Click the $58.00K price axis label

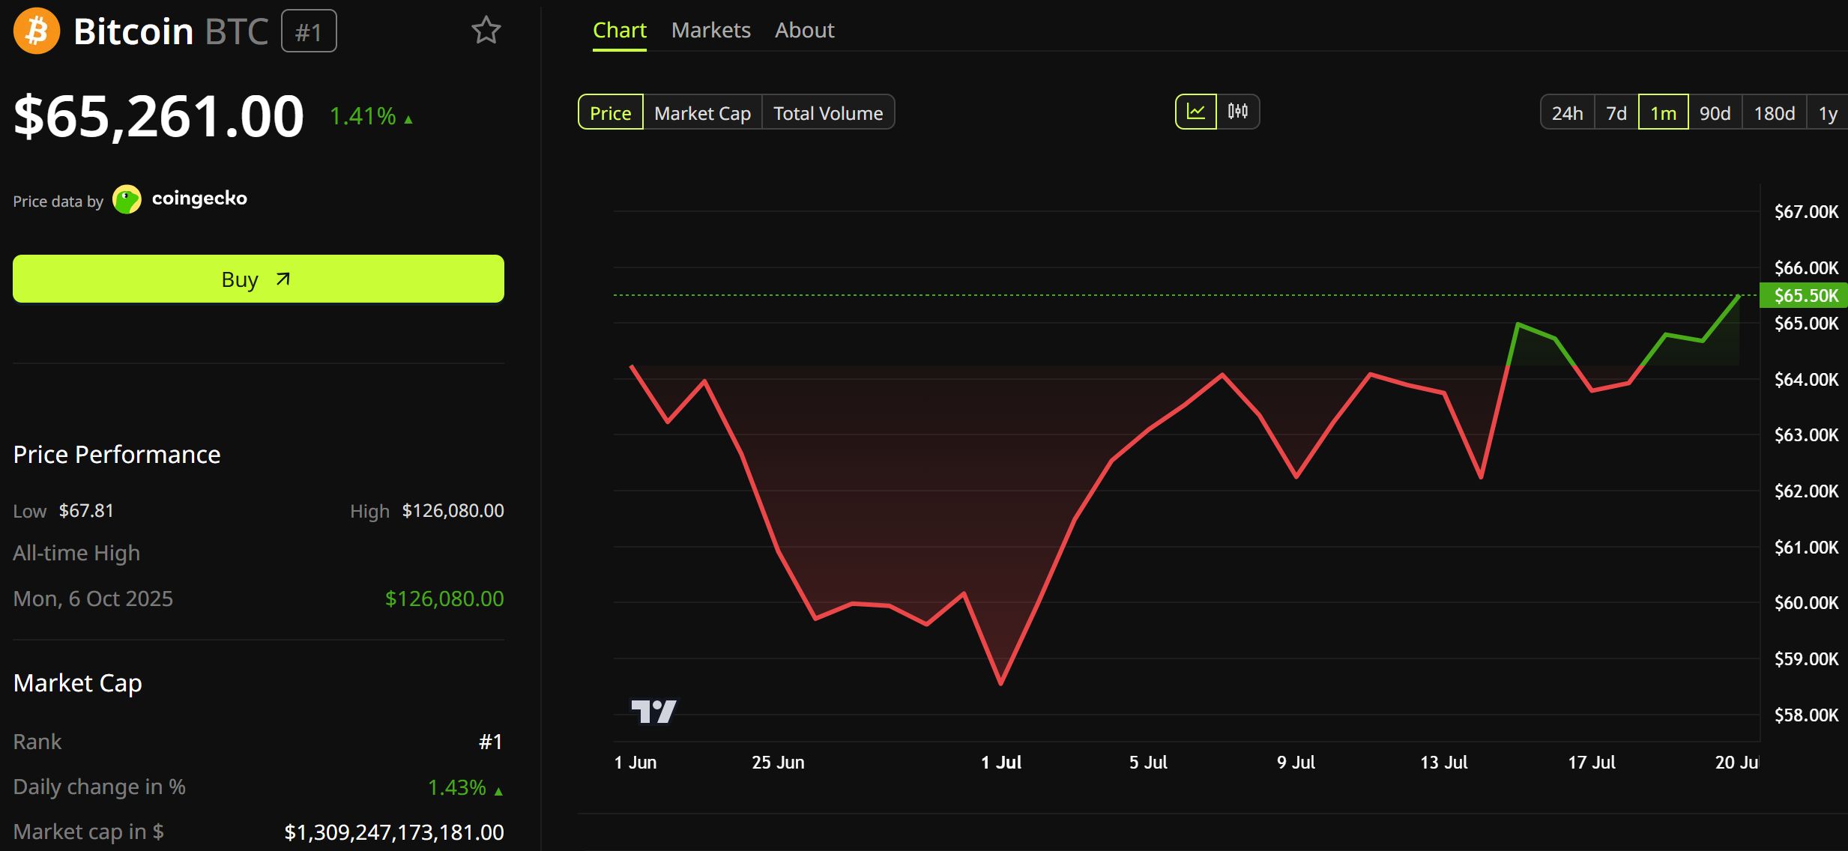[1806, 715]
